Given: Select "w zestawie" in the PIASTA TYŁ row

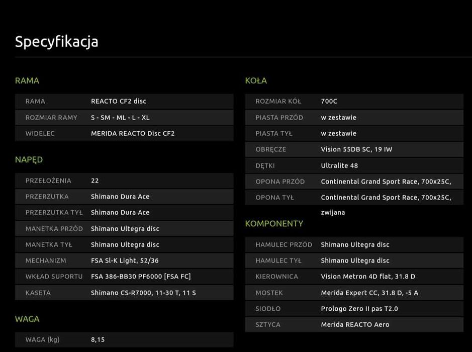Looking at the screenshot, I should (339, 133).
